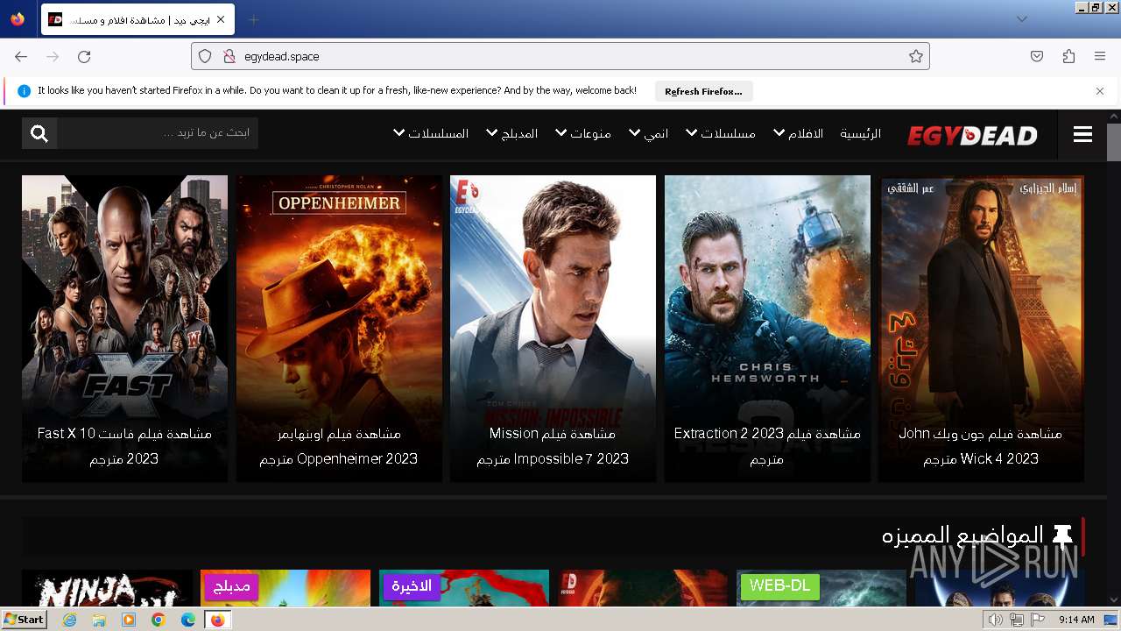Click the EGYDEAD site logo
The width and height of the screenshot is (1121, 631).
[x=972, y=135]
